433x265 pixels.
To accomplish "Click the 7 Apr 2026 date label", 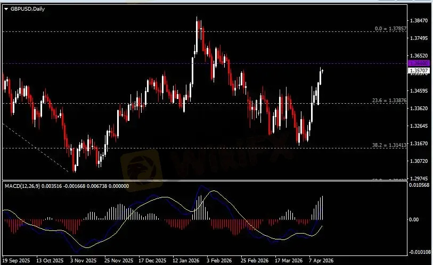I will click(321, 261).
